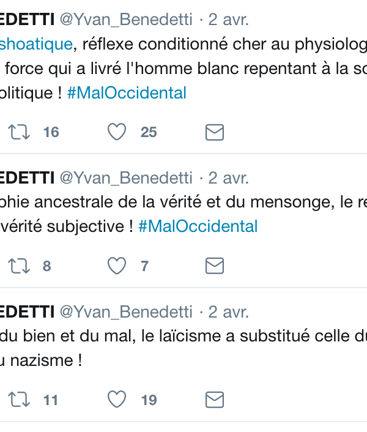Open the #MalOccidental hashtag in the second tweet

pyautogui.click(x=198, y=227)
